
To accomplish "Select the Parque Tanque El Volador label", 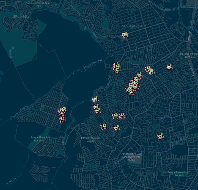I will point(91,139).
